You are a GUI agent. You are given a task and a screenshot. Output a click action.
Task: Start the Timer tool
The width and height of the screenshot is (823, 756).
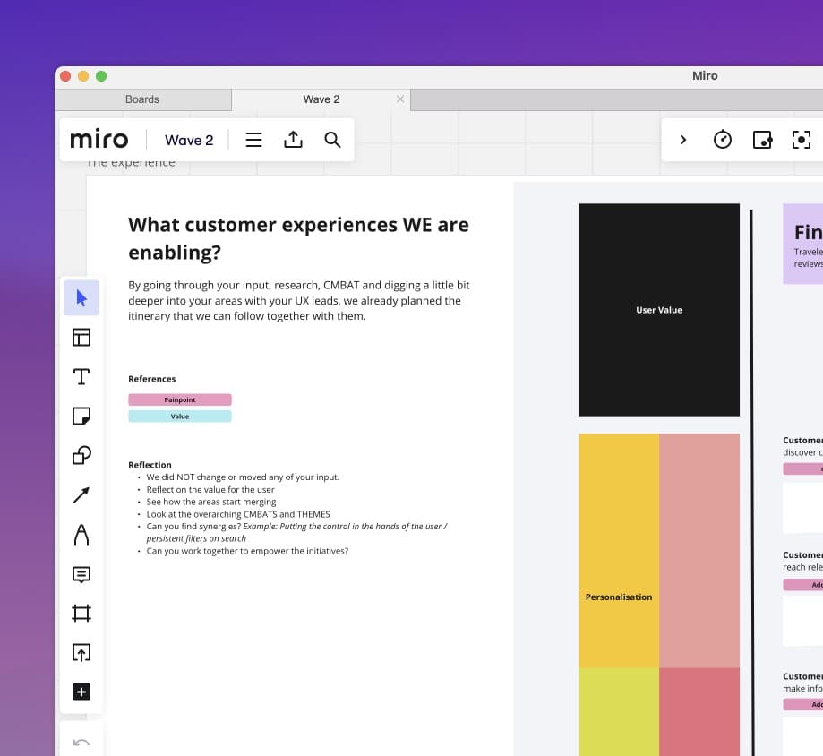click(722, 140)
